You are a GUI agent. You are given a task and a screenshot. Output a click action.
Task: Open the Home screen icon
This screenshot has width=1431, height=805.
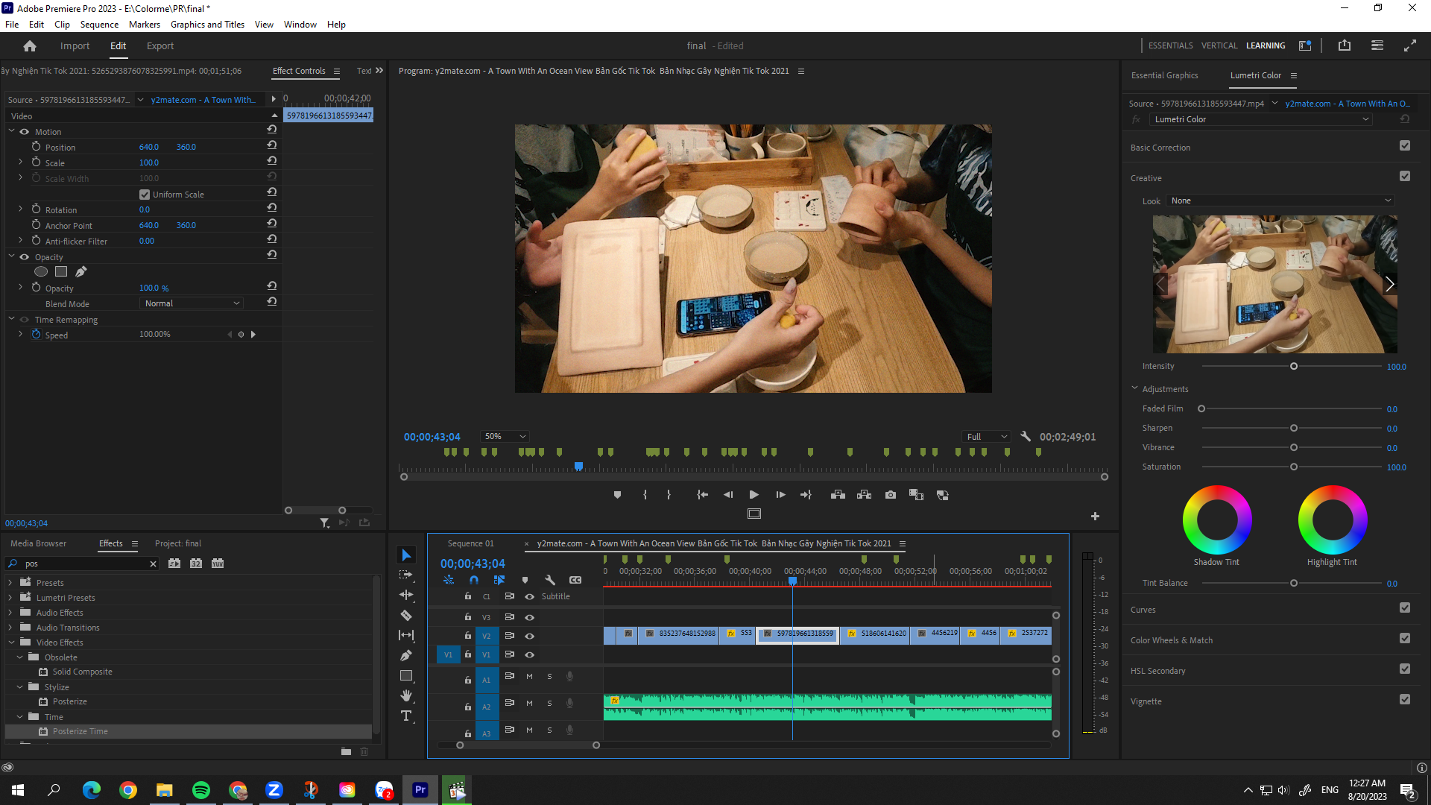(x=30, y=46)
